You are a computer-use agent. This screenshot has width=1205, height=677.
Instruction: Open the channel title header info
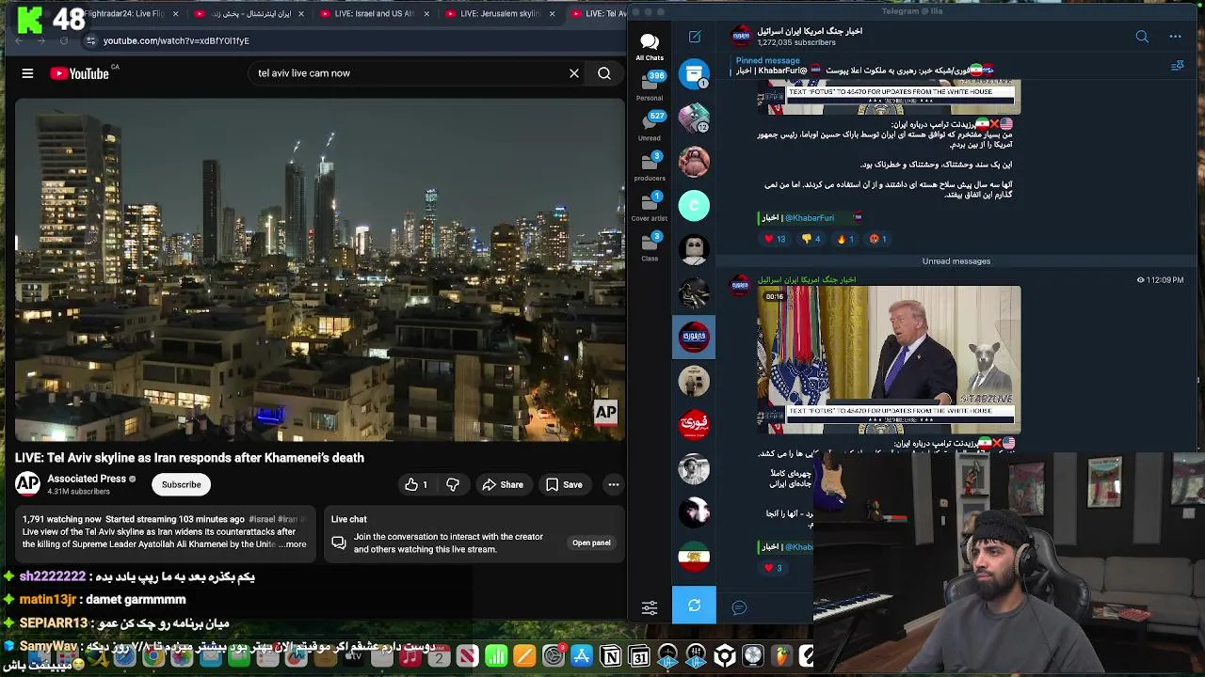(x=810, y=36)
